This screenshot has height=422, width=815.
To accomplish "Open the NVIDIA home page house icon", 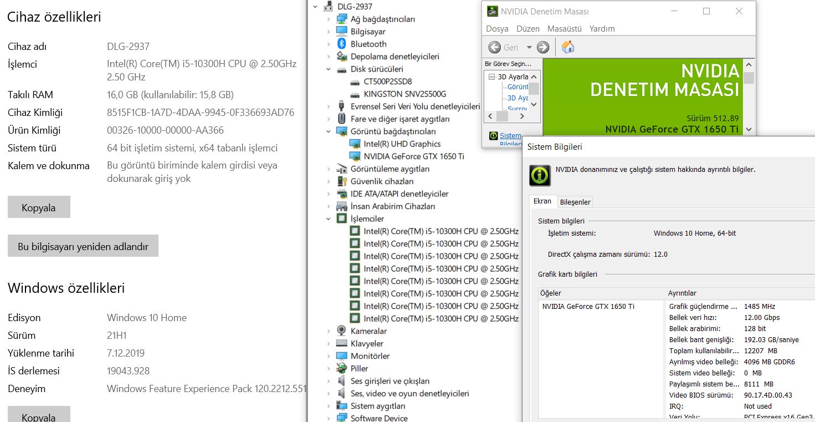I will coord(568,47).
